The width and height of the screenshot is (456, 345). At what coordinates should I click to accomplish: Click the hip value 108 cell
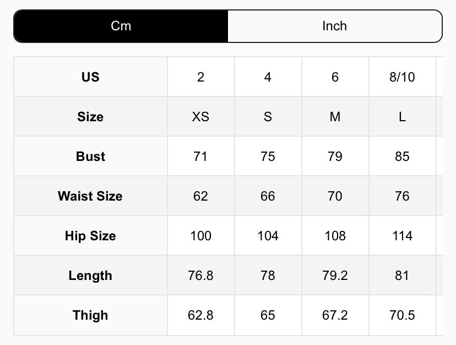tap(335, 236)
